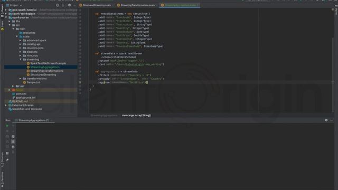
Task: Expand the transformations package
Action: [21, 79]
